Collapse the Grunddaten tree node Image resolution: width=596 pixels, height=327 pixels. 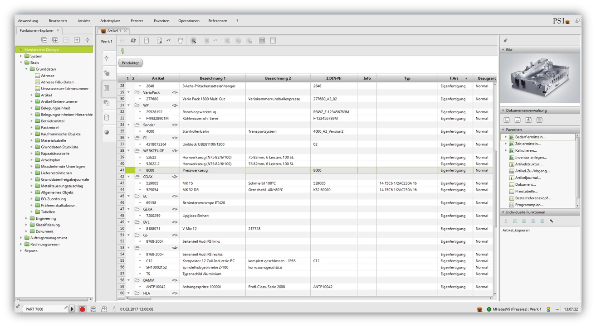[26, 69]
